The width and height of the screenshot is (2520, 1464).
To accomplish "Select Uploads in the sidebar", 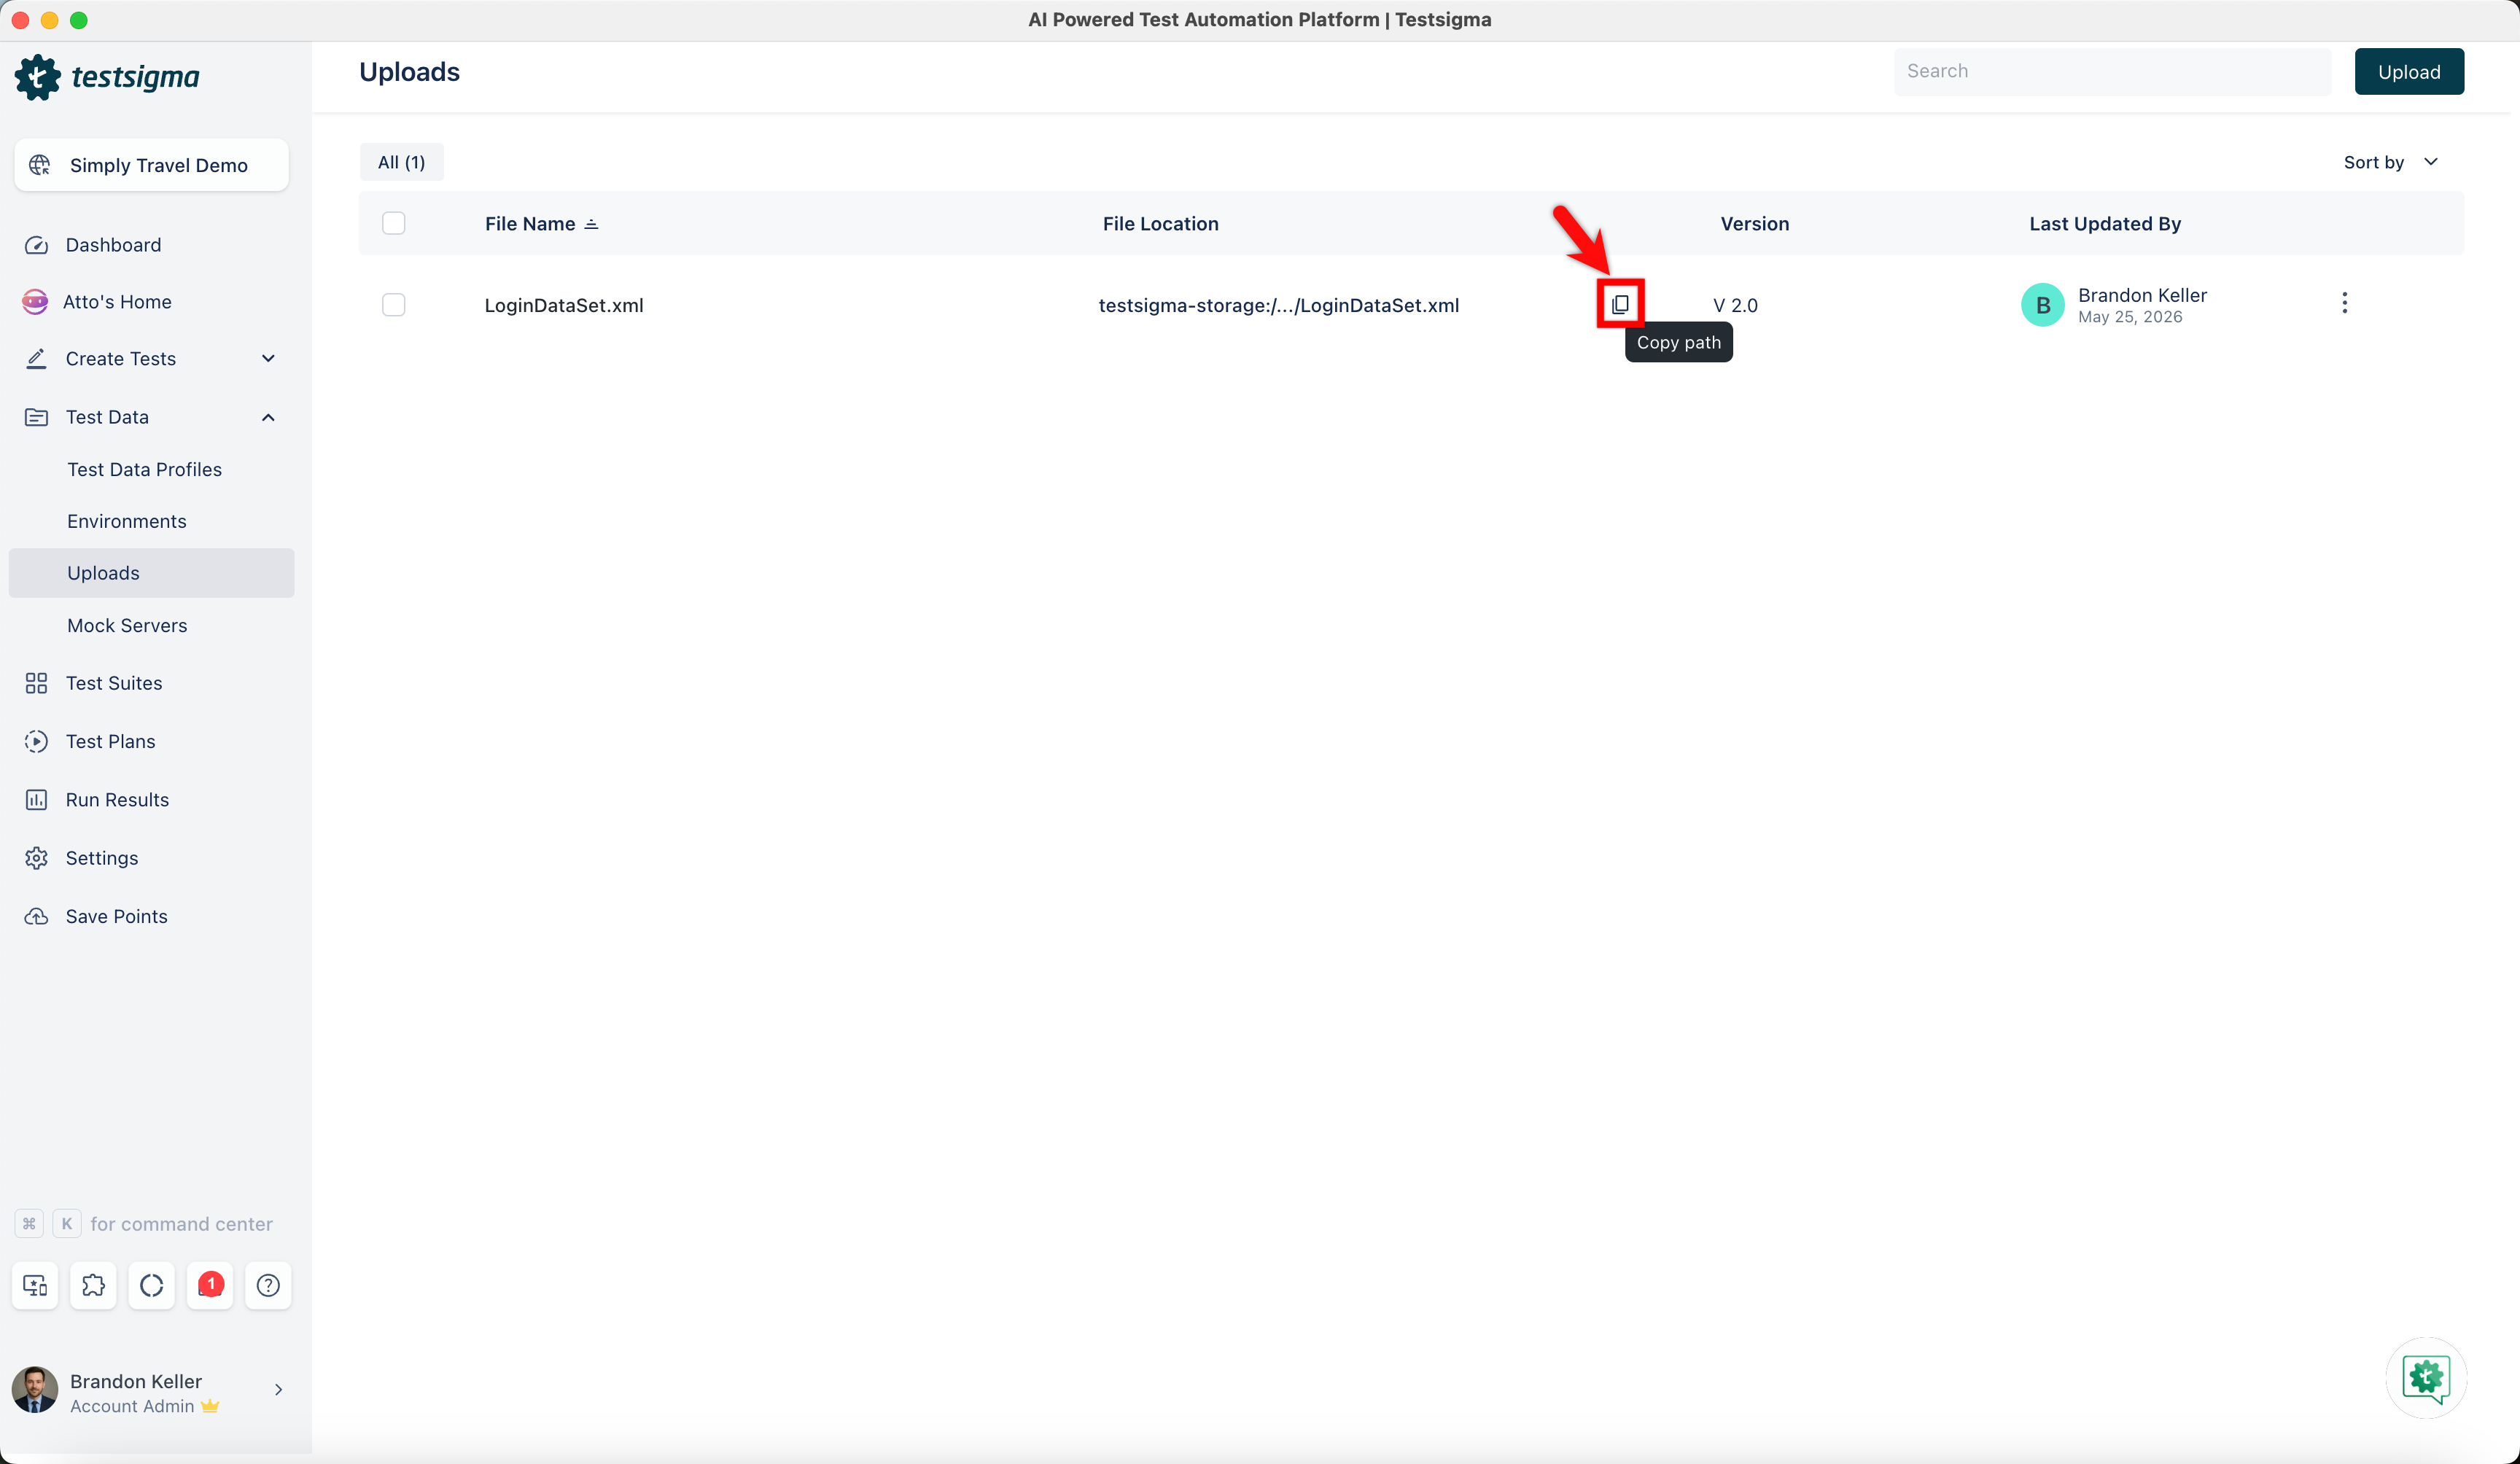I will pyautogui.click(x=152, y=573).
